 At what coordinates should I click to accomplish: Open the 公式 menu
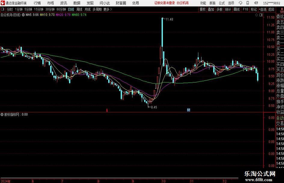(222, 3)
